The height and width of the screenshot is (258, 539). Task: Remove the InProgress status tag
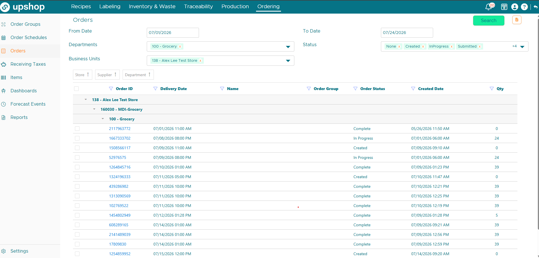[x=452, y=46]
